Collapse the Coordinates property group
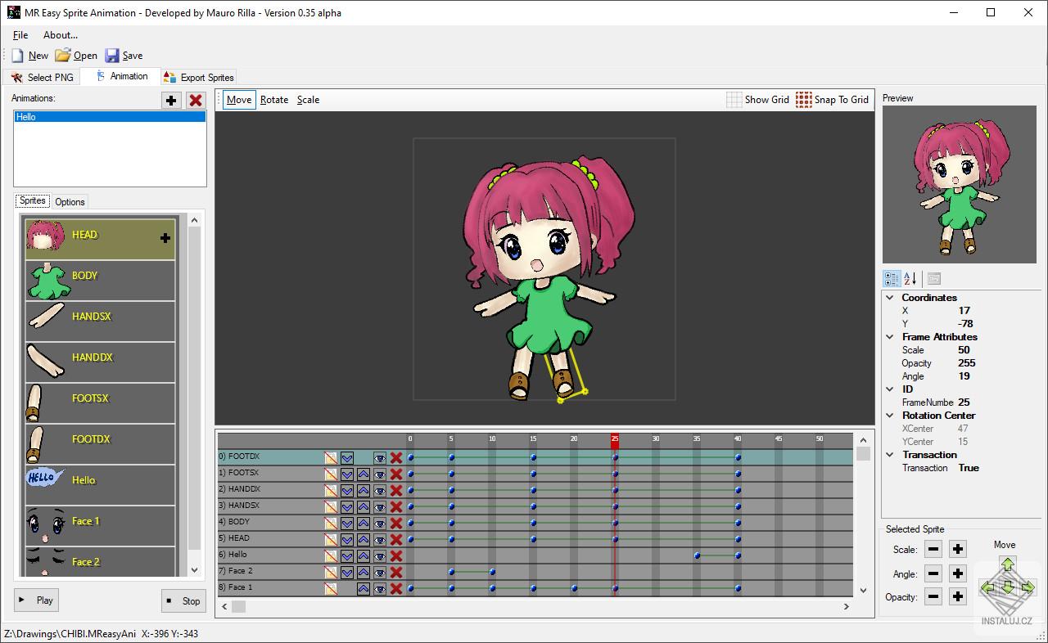This screenshot has width=1048, height=643. 889,297
